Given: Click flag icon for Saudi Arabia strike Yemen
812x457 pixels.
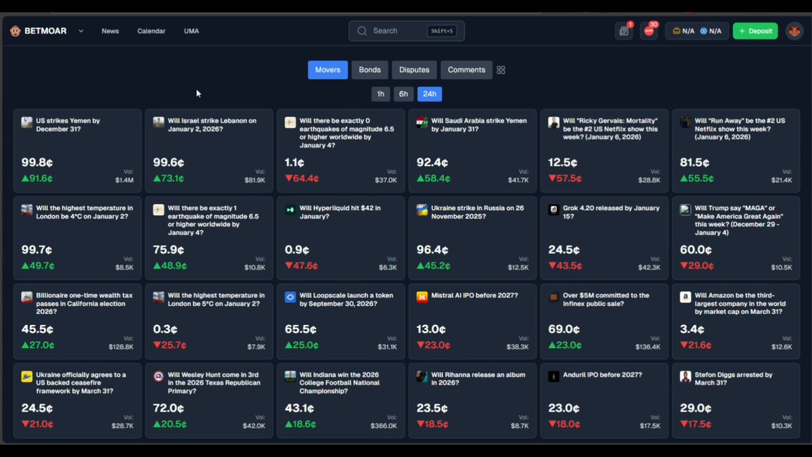Looking at the screenshot, I should click(x=422, y=123).
